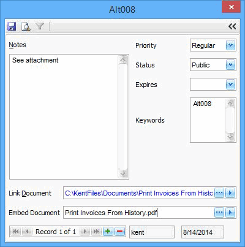Delete record with red minus icon
Image resolution: width=245 pixels, height=247 pixels.
pos(120,232)
